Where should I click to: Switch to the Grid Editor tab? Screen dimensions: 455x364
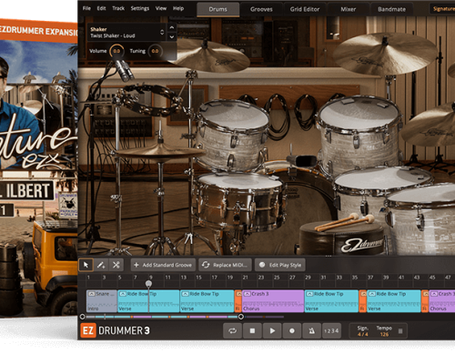305,9
